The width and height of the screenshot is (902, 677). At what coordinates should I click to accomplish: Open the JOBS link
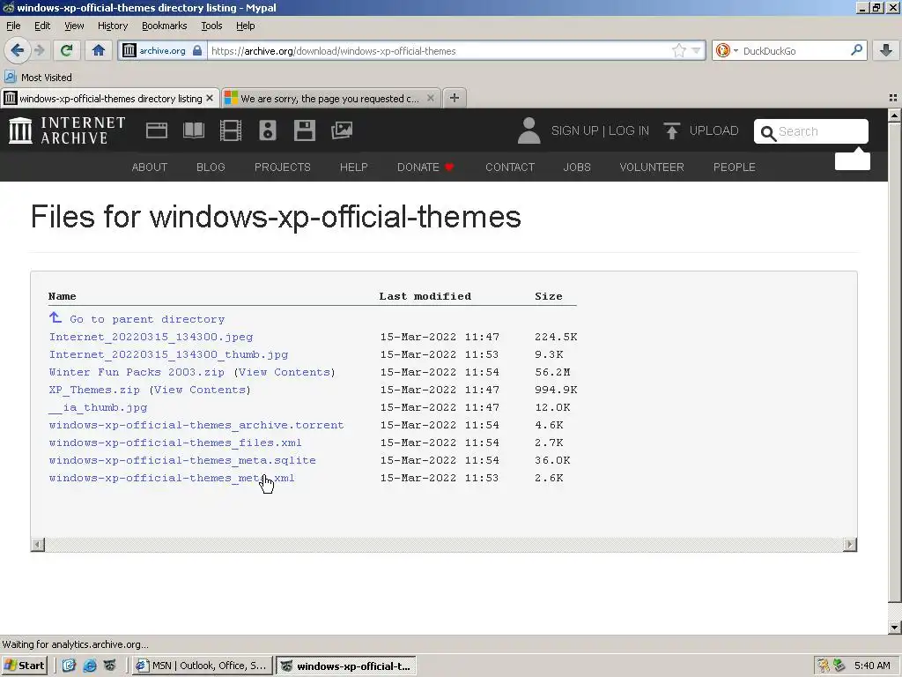pos(577,167)
